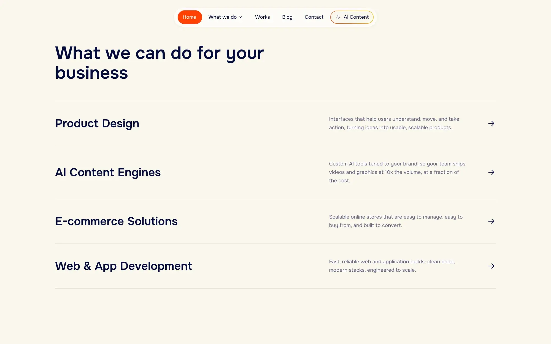
Task: Navigate to the Blog page
Action: pyautogui.click(x=287, y=17)
